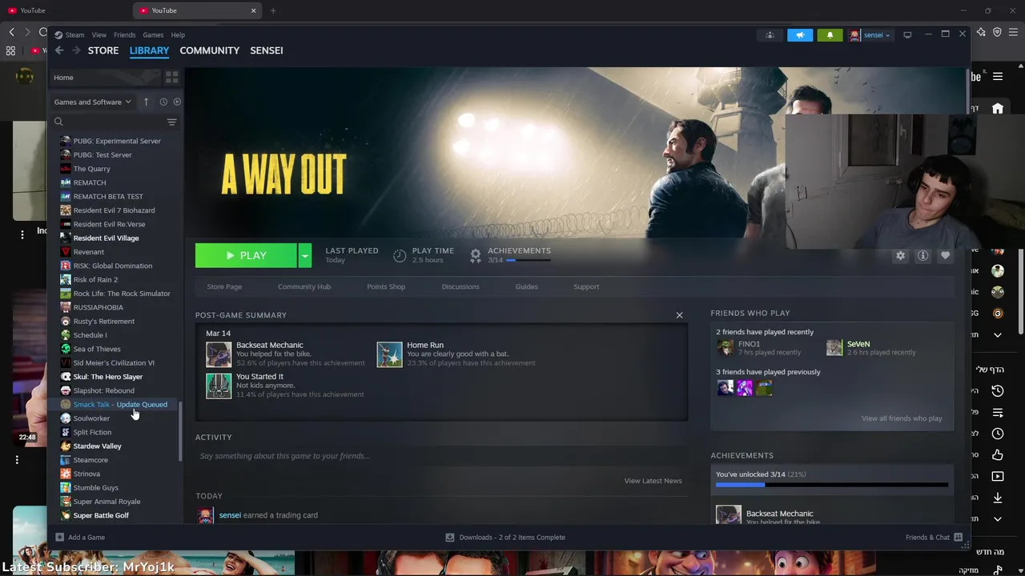1025x576 pixels.
Task: Click the unlocked 3/14 achievements progress bar
Action: [831, 485]
